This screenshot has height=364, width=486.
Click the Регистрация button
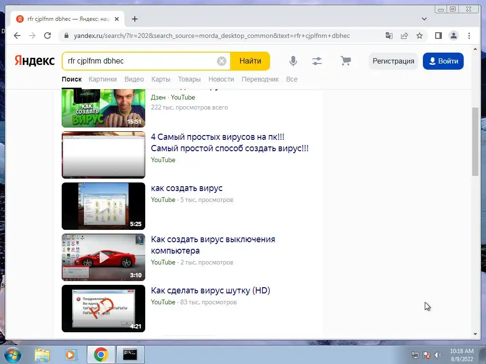pos(393,61)
